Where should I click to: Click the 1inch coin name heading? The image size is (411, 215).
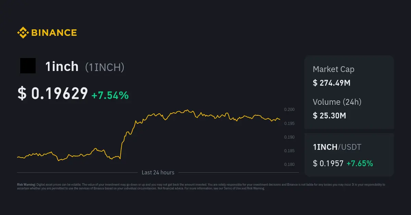pyautogui.click(x=62, y=67)
